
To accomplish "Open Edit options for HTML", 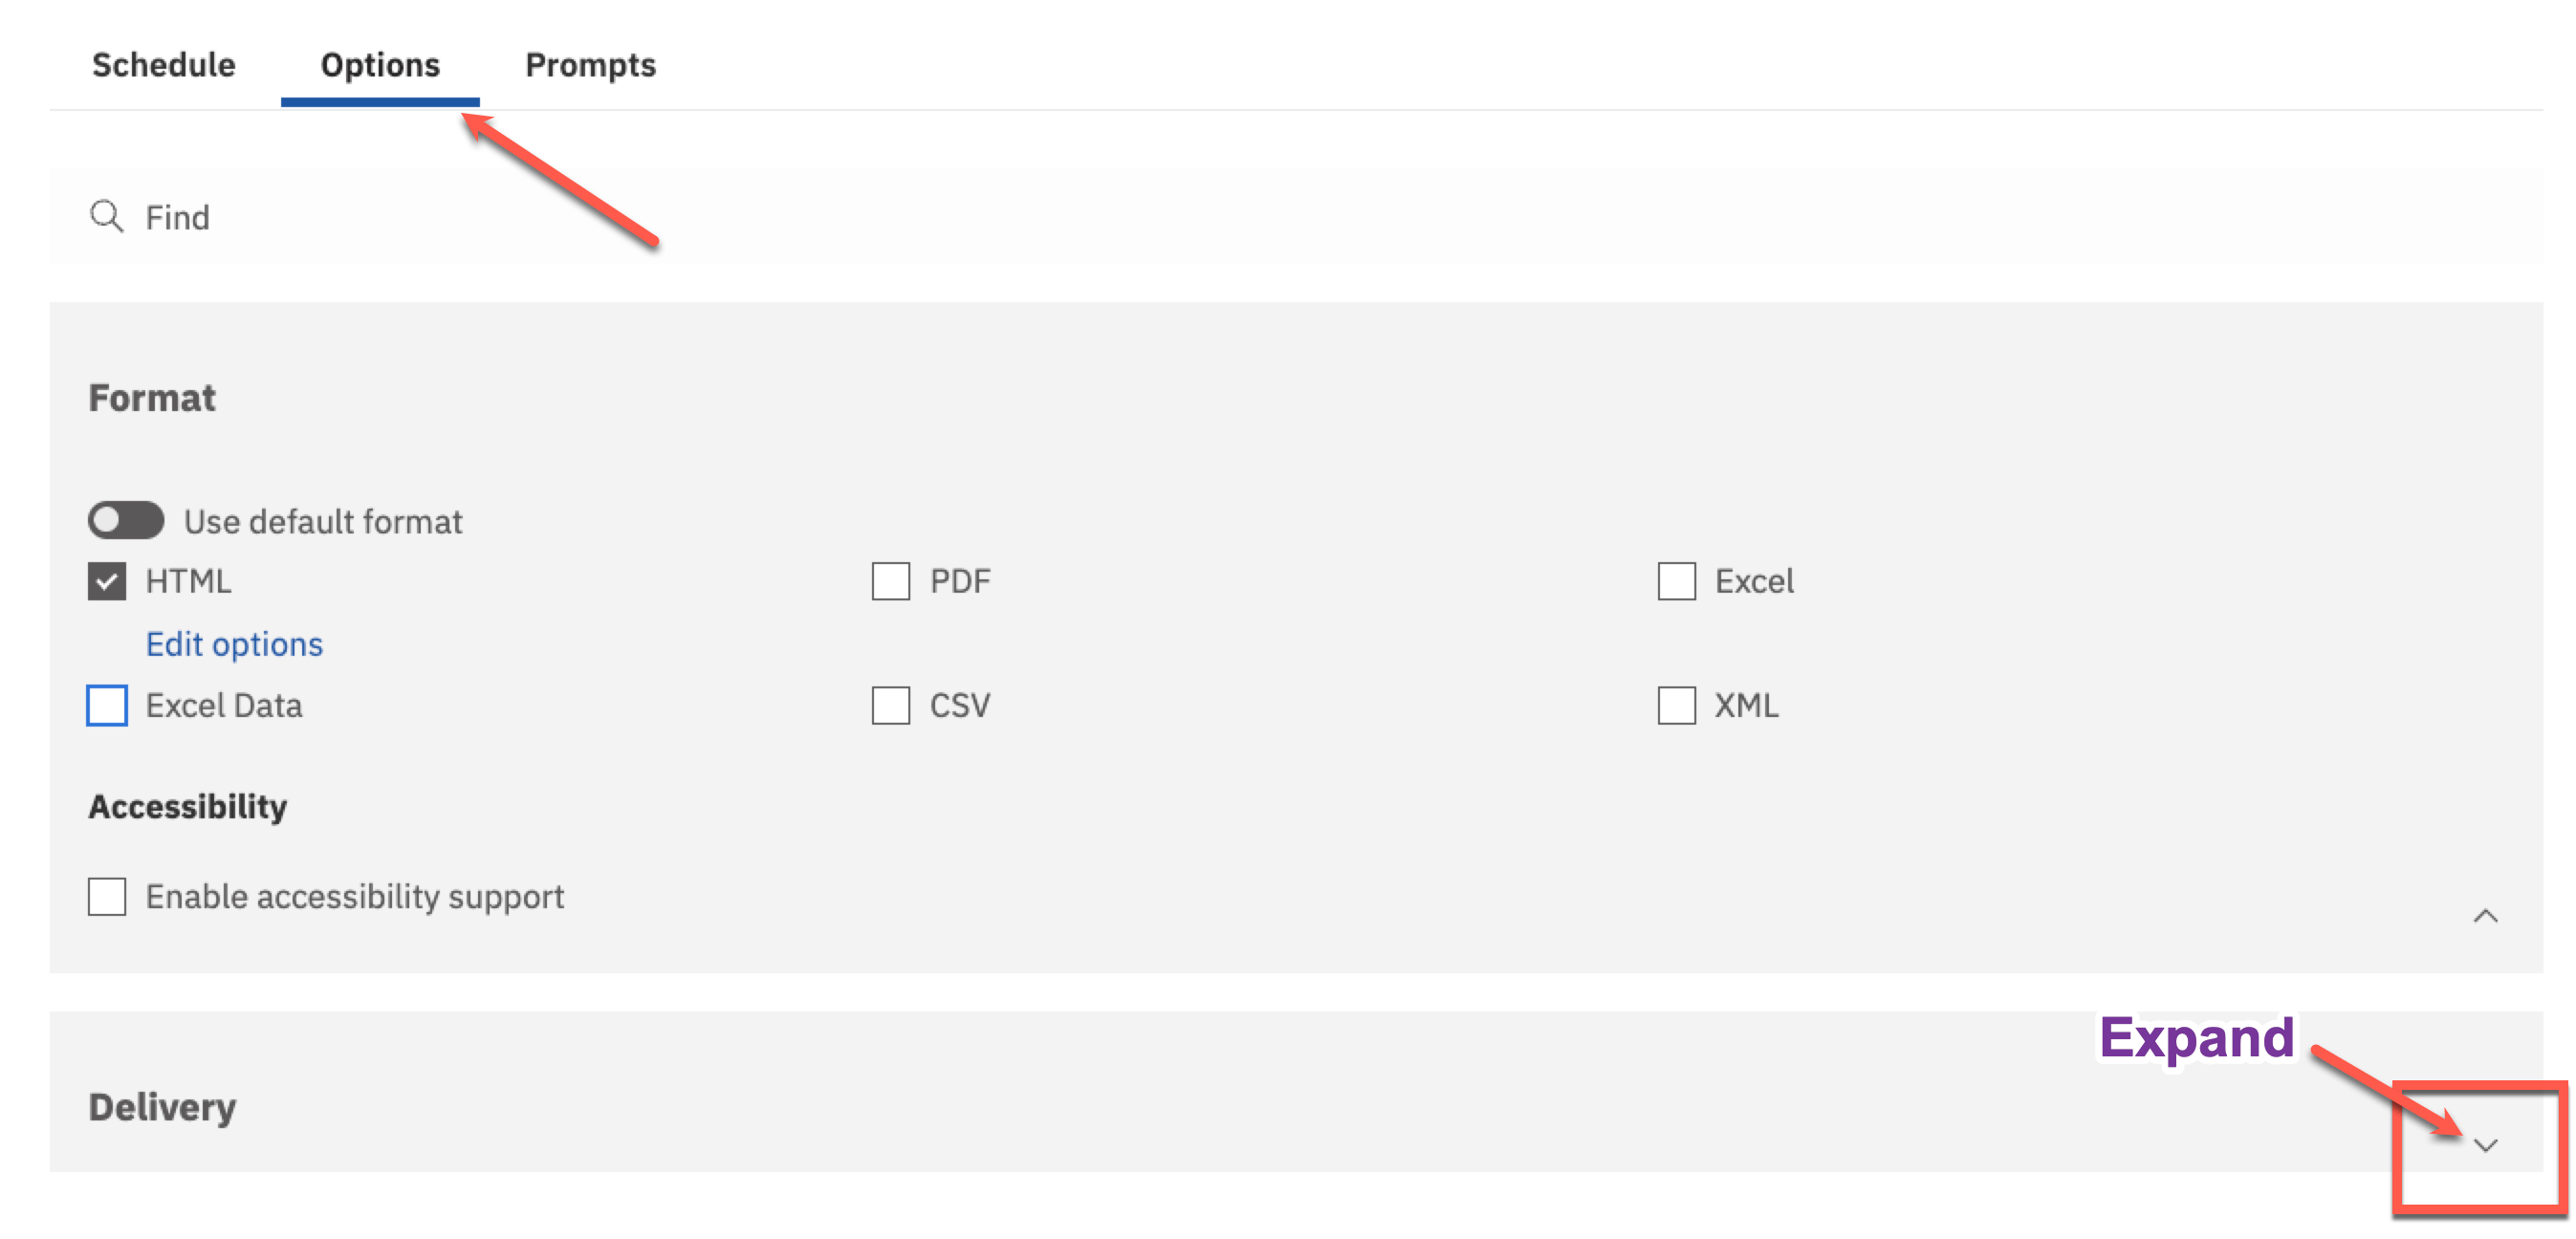I will pyautogui.click(x=234, y=643).
